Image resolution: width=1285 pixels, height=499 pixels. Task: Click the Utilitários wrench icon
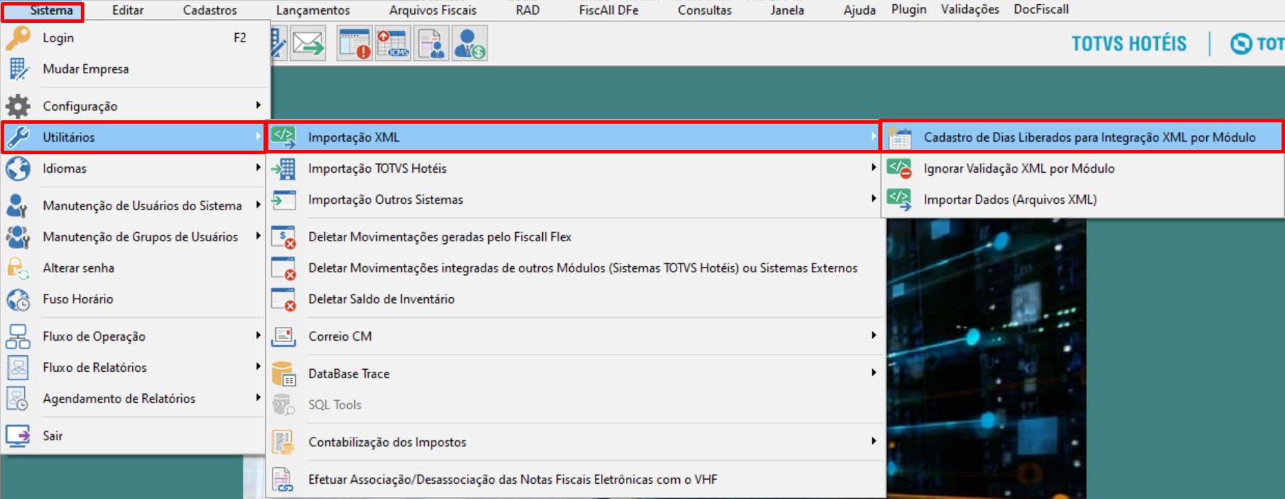(18, 137)
